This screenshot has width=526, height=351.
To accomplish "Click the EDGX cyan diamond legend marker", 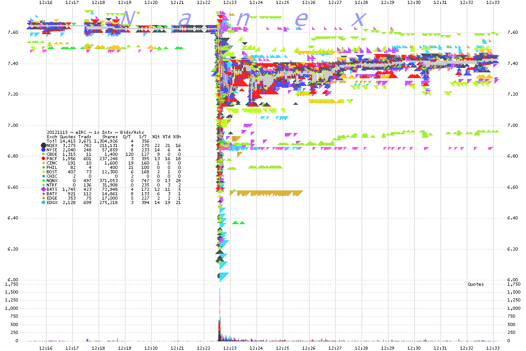I will point(43,202).
